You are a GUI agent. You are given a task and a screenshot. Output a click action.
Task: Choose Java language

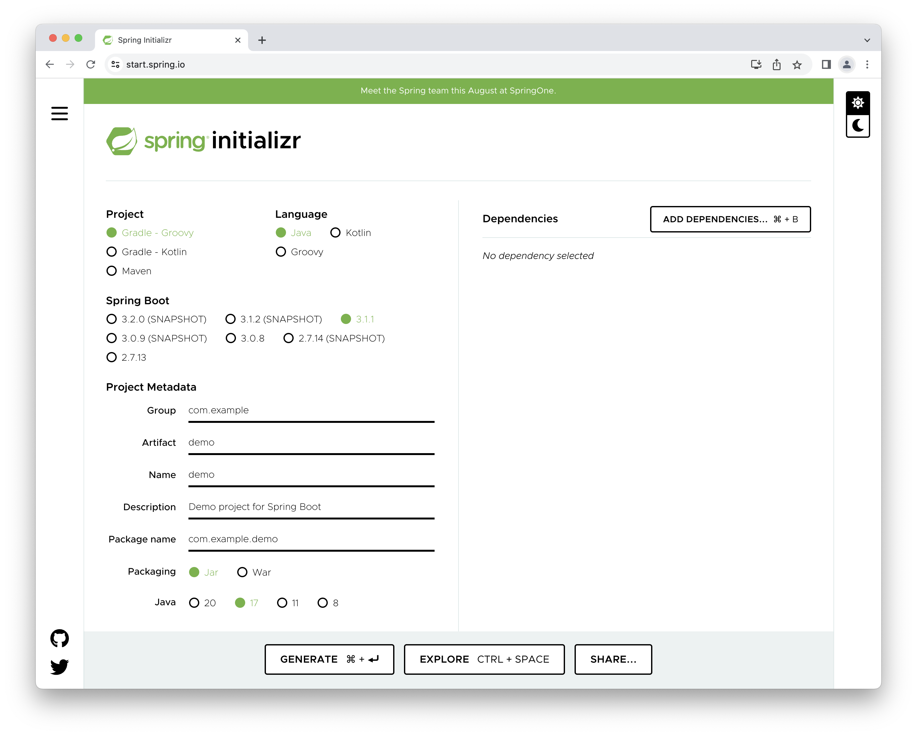[293, 233]
